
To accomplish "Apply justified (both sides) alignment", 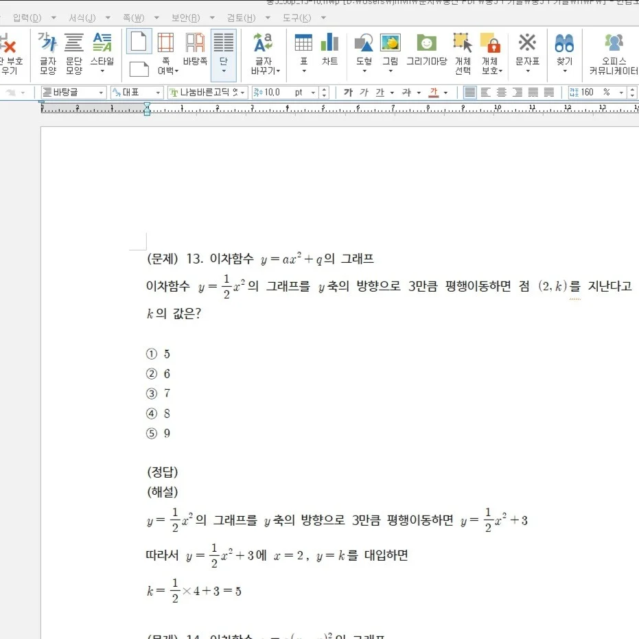I will pos(469,93).
